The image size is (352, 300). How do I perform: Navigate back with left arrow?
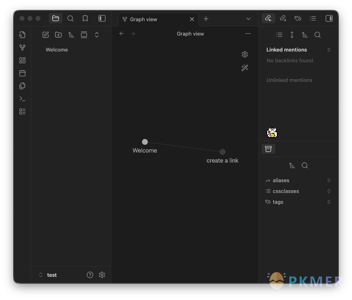coord(122,34)
